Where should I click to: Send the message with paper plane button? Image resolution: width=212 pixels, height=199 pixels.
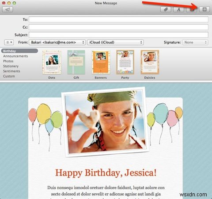point(8,10)
